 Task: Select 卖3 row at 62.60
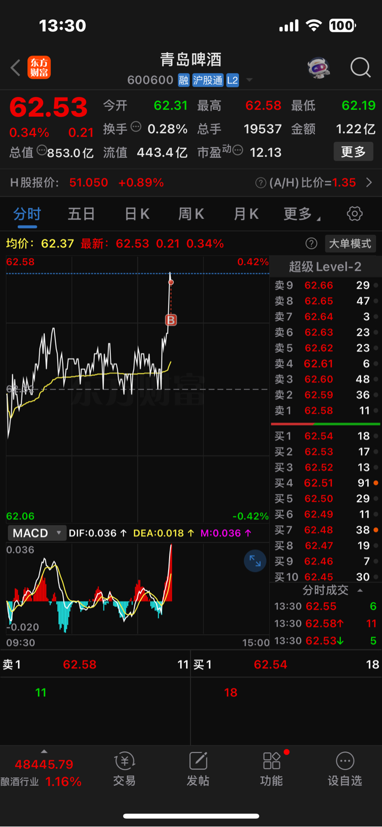(326, 379)
